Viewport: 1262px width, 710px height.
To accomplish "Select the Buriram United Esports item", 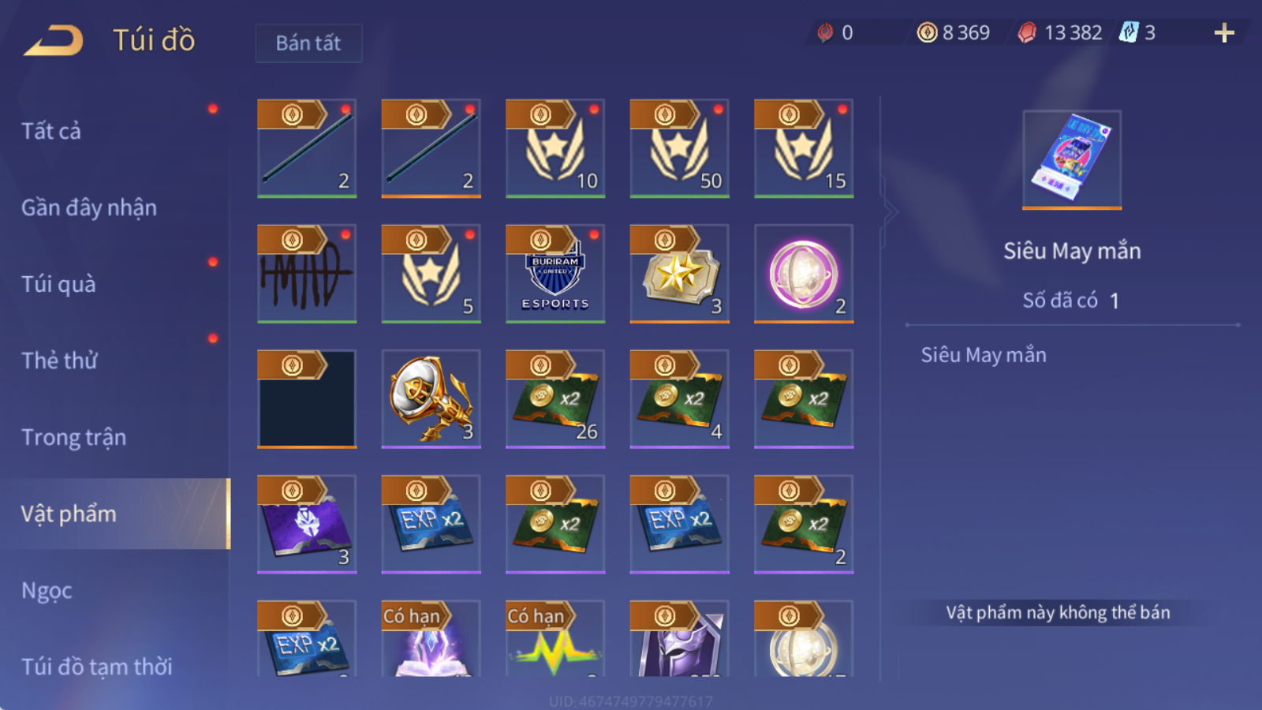I will [x=555, y=273].
